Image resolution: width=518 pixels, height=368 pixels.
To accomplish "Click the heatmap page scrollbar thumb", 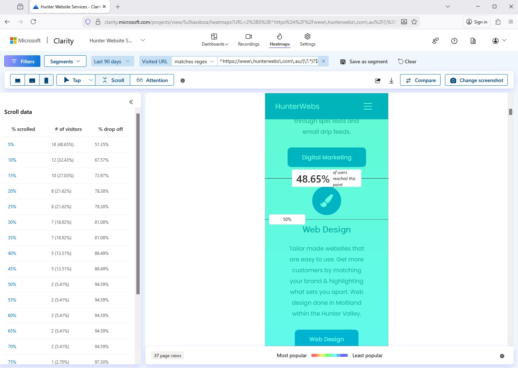I will [510, 112].
